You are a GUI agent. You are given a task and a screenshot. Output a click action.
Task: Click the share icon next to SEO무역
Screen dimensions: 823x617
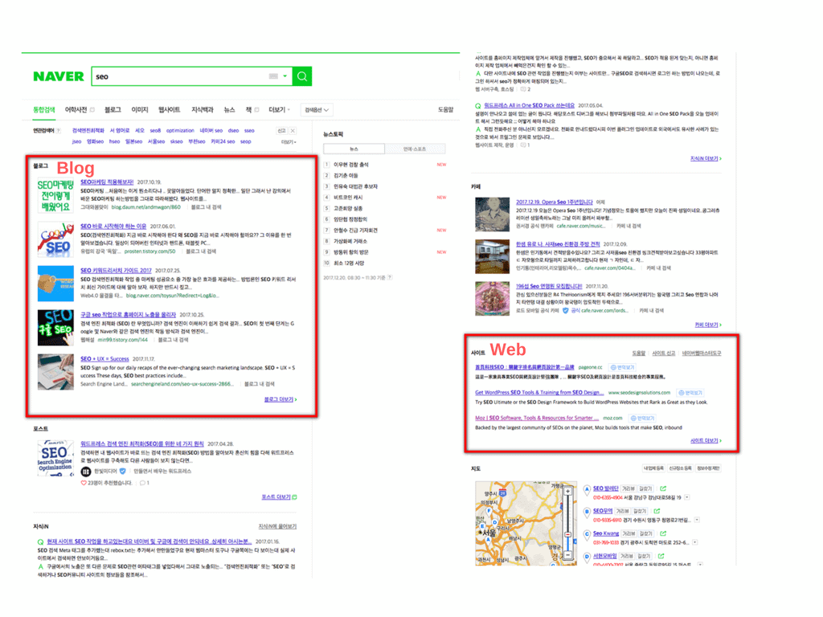(x=657, y=511)
